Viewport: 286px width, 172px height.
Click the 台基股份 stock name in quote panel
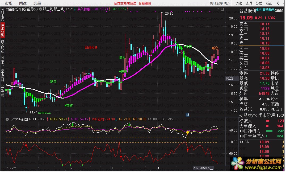[x=248, y=11]
